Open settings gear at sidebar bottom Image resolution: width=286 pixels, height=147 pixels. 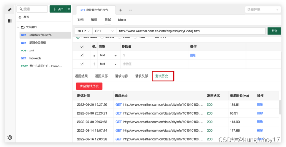10,137
